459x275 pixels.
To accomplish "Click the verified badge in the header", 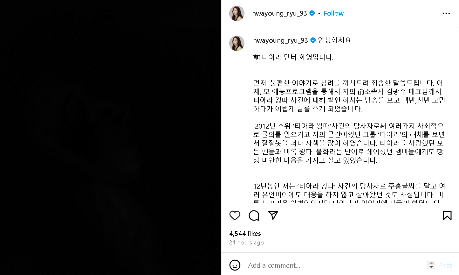I will [x=312, y=13].
